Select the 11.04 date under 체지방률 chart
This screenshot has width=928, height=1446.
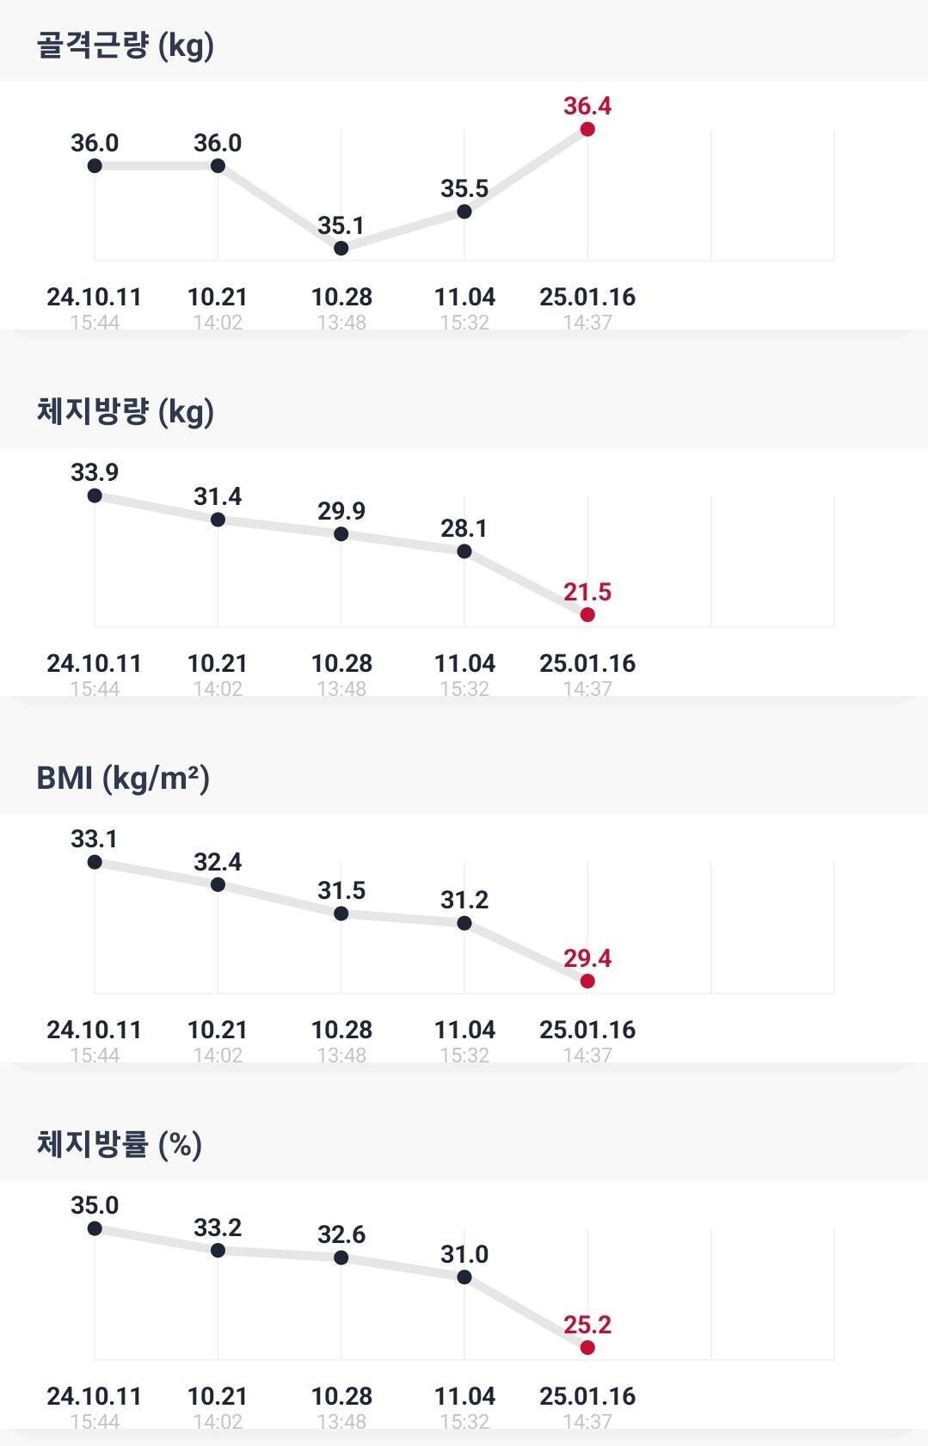click(x=464, y=1397)
